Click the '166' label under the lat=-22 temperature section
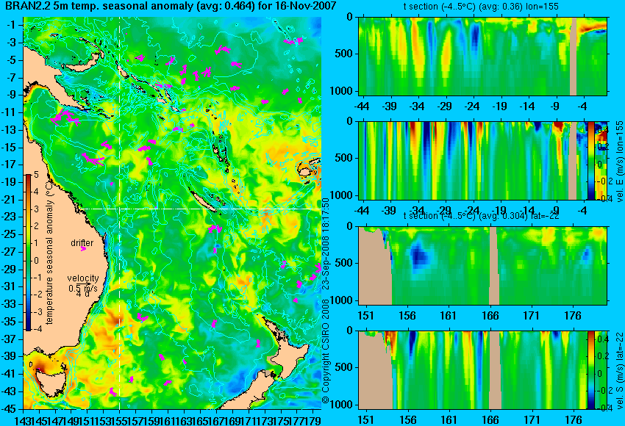The width and height of the screenshot is (625, 426). [490, 316]
